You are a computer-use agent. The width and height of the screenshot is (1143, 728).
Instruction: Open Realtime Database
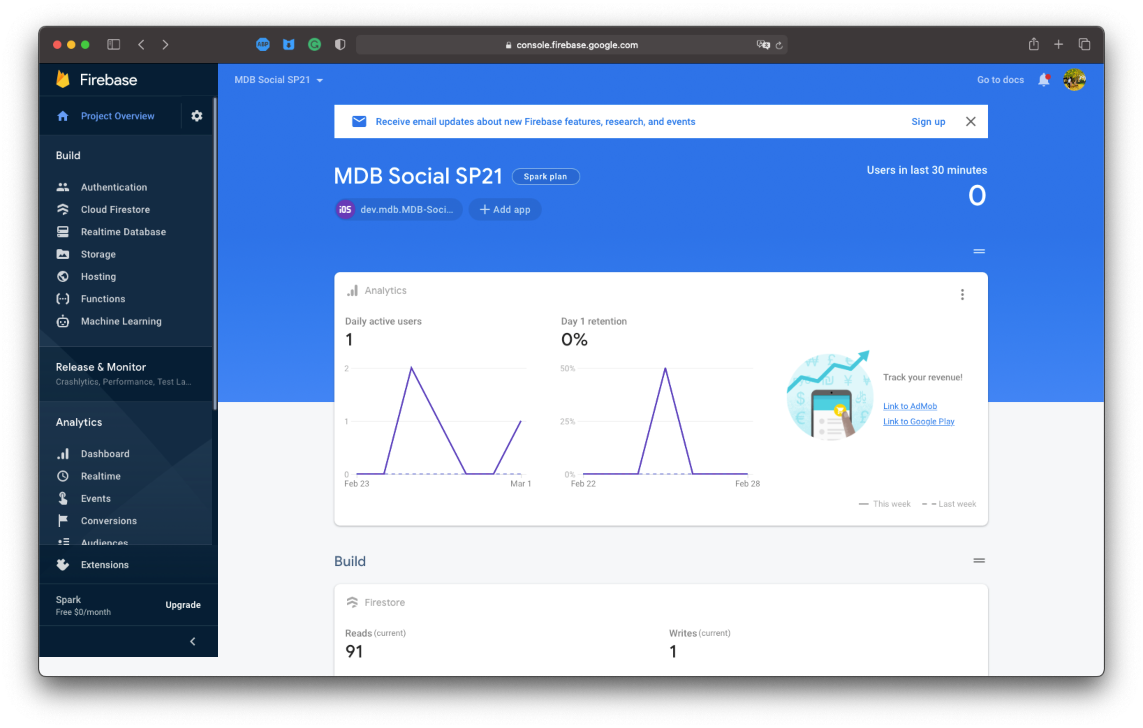[x=123, y=232]
